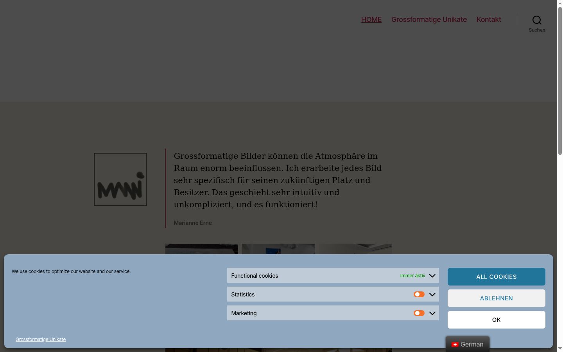Click the 'Statistics' category label

[x=243, y=295]
